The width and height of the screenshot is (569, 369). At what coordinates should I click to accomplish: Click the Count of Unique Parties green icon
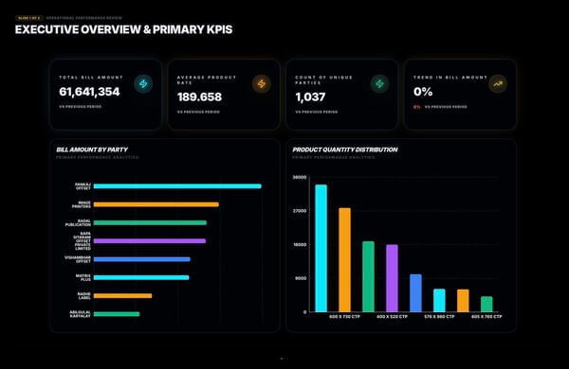[379, 84]
